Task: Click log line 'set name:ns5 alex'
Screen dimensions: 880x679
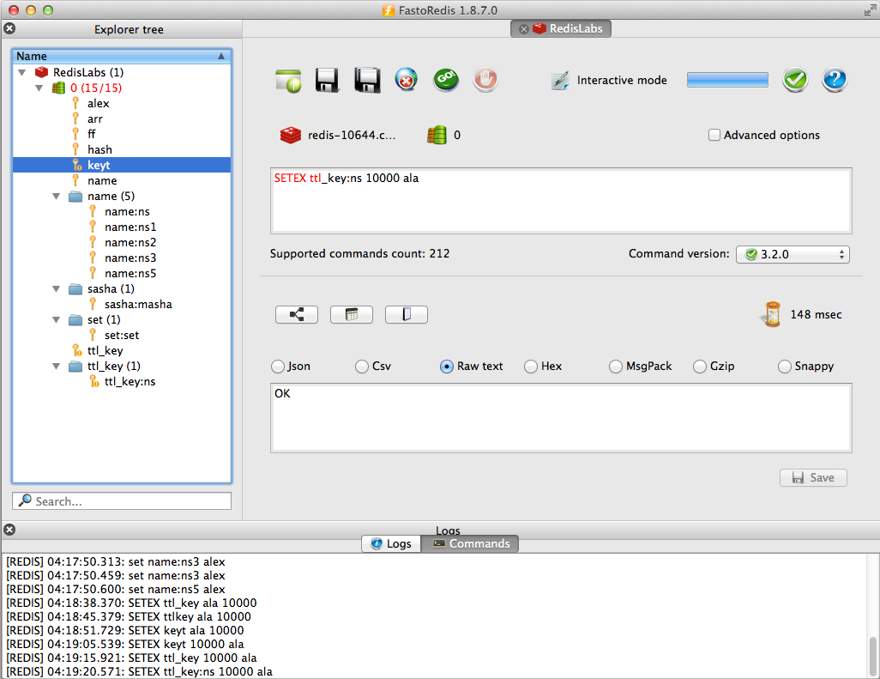Action: [116, 589]
